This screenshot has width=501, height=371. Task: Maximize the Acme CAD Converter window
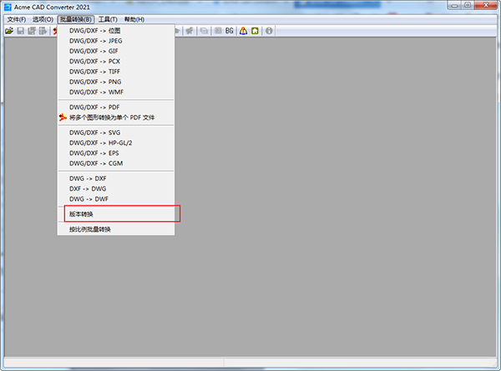[468, 6]
